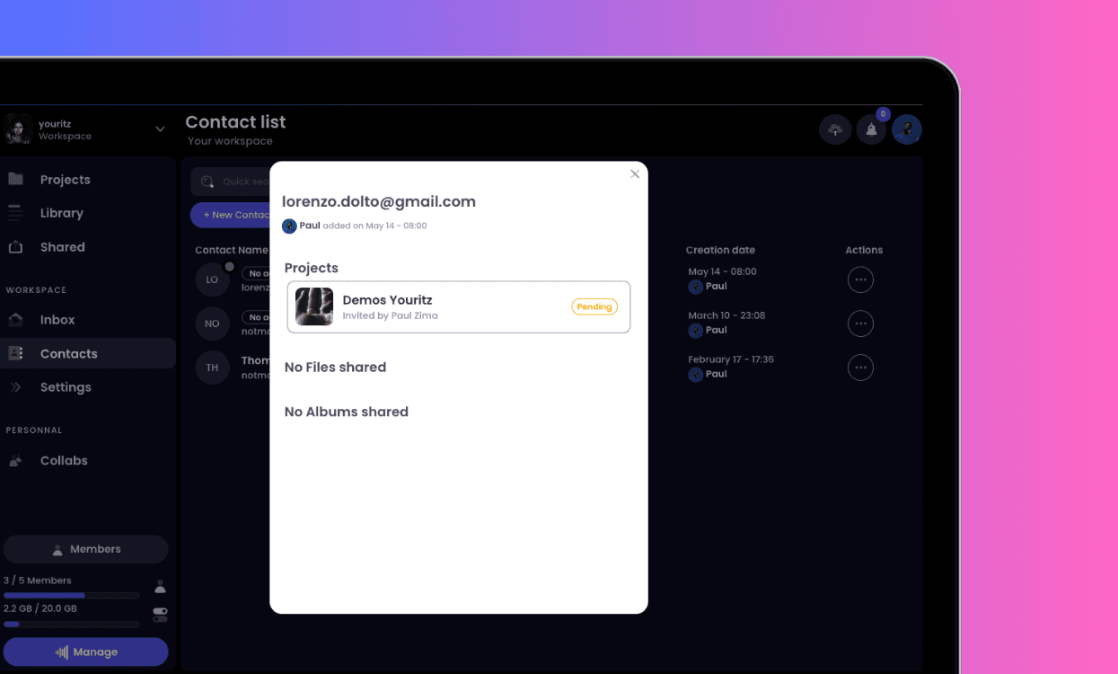The height and width of the screenshot is (674, 1118).
Task: Click the Members button
Action: pyautogui.click(x=86, y=549)
